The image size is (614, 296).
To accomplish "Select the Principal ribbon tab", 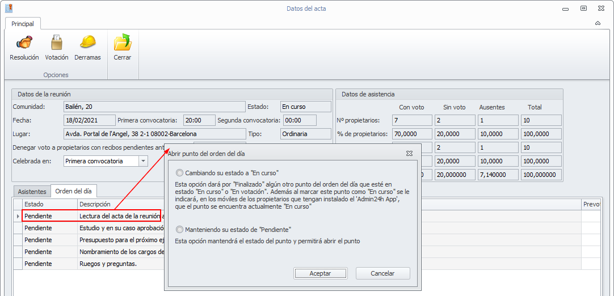I will pos(23,24).
